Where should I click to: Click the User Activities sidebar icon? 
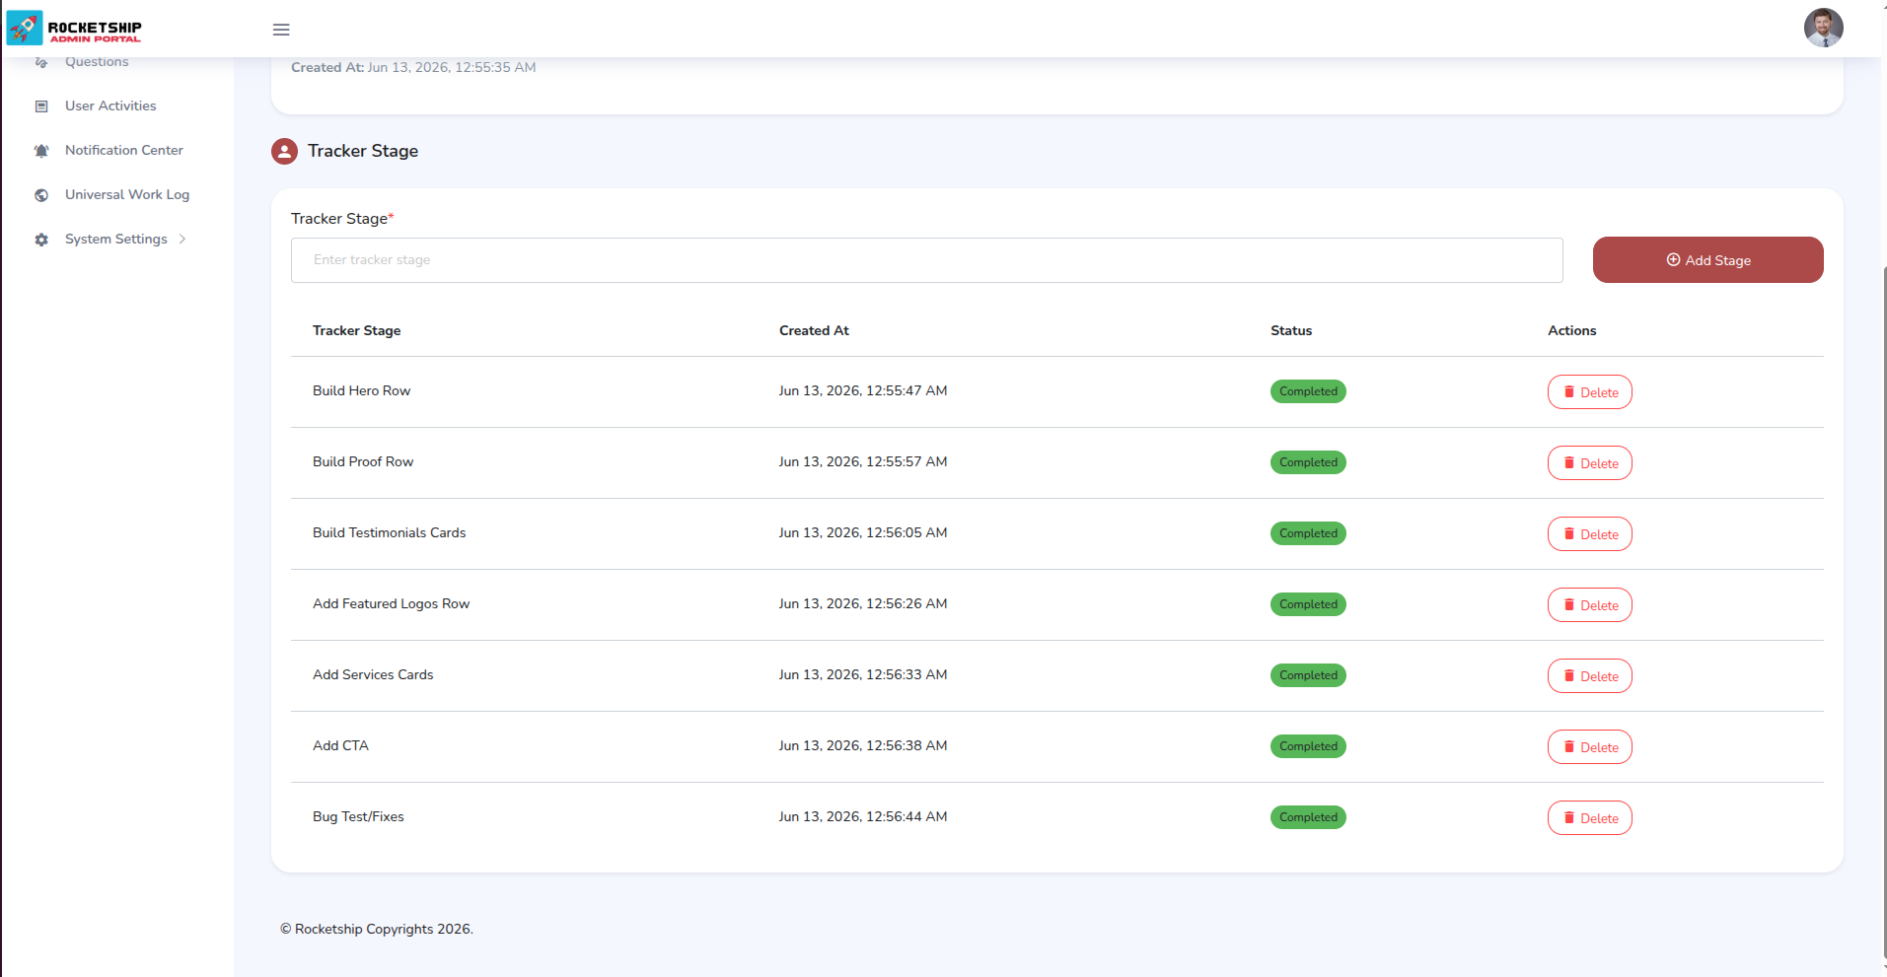pos(41,106)
